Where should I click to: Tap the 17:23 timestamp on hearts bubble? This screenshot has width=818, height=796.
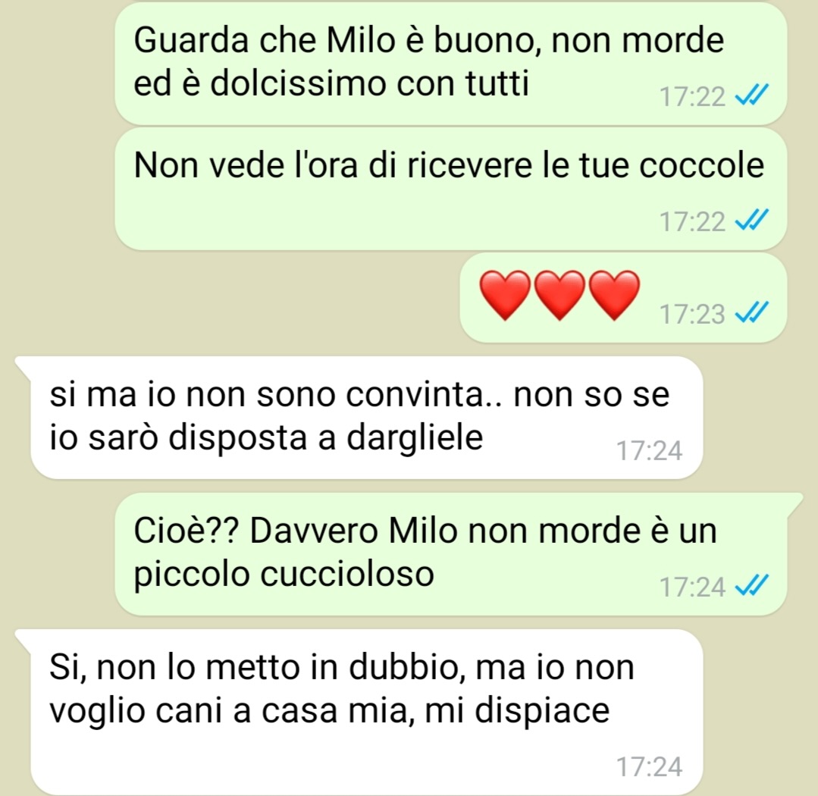(x=692, y=314)
